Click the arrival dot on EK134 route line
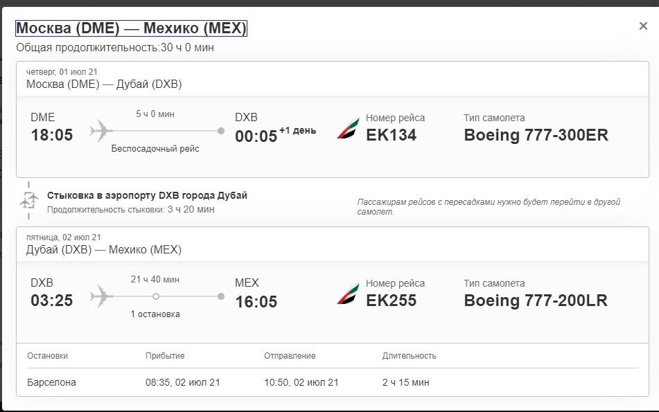The image size is (659, 412). click(221, 131)
